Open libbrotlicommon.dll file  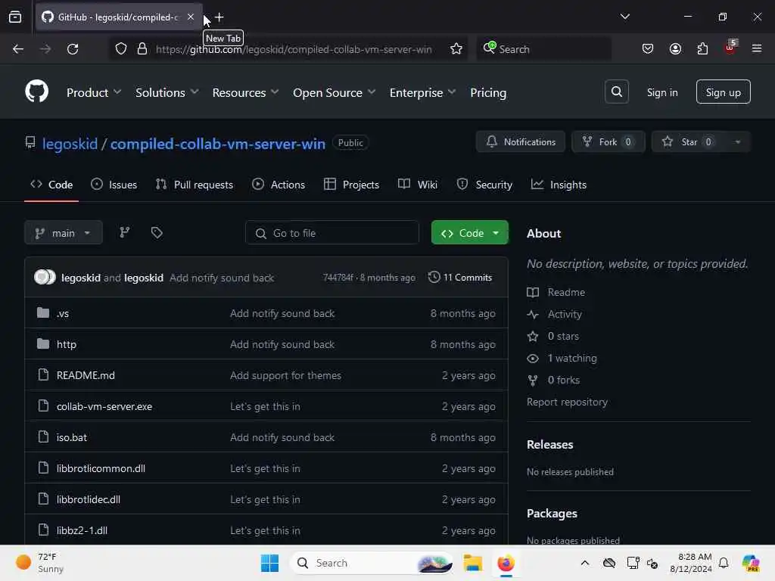coord(101,468)
